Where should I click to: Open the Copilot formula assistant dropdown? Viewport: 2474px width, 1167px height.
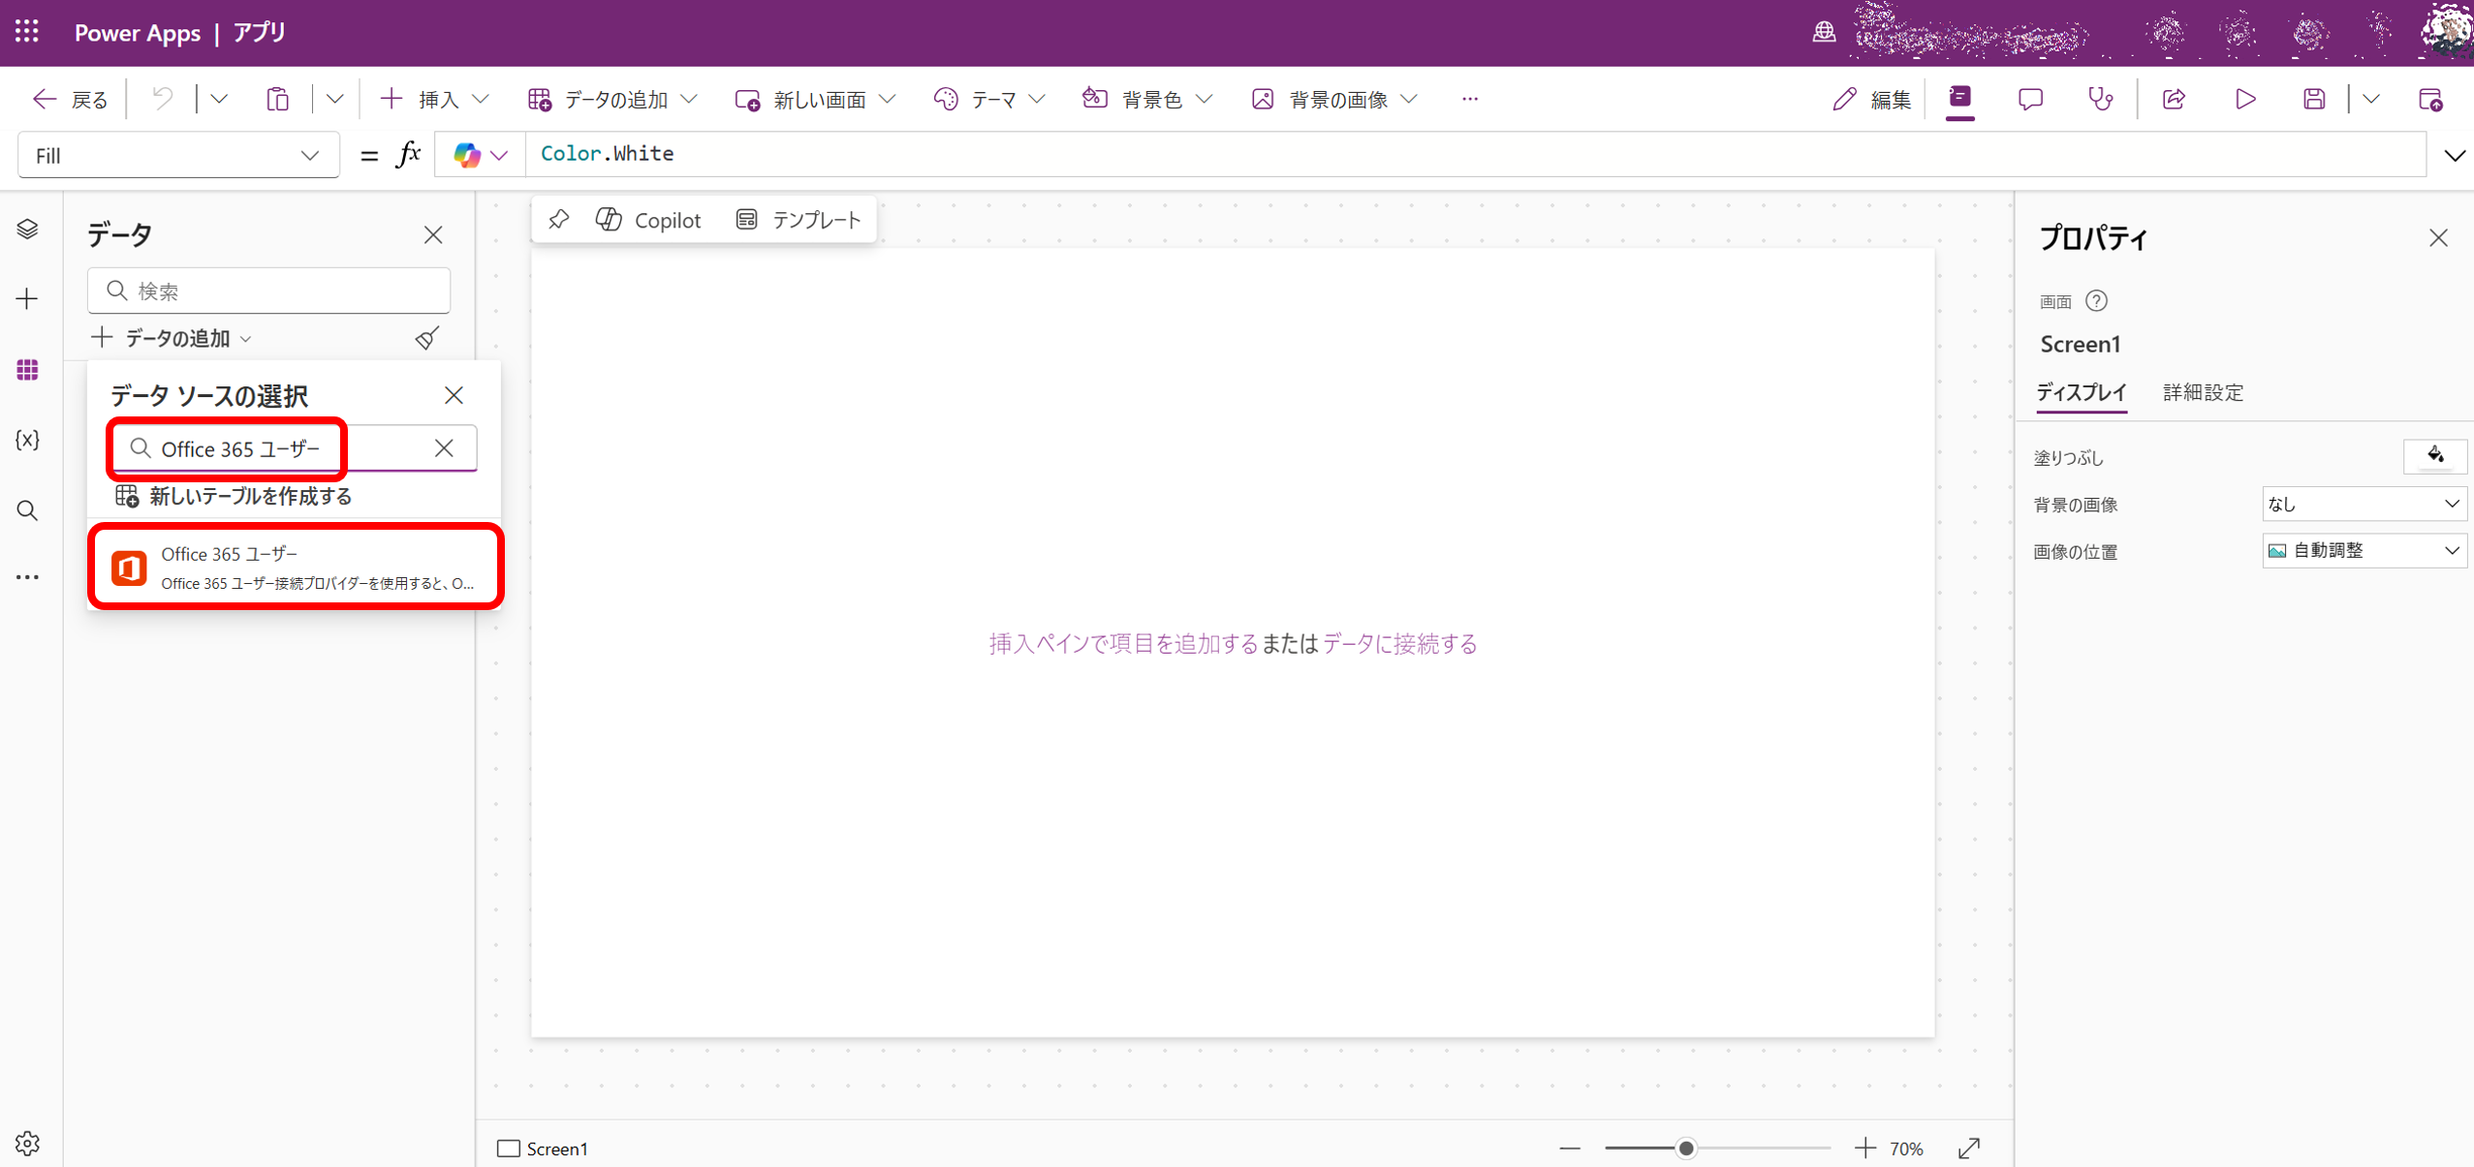(x=481, y=155)
